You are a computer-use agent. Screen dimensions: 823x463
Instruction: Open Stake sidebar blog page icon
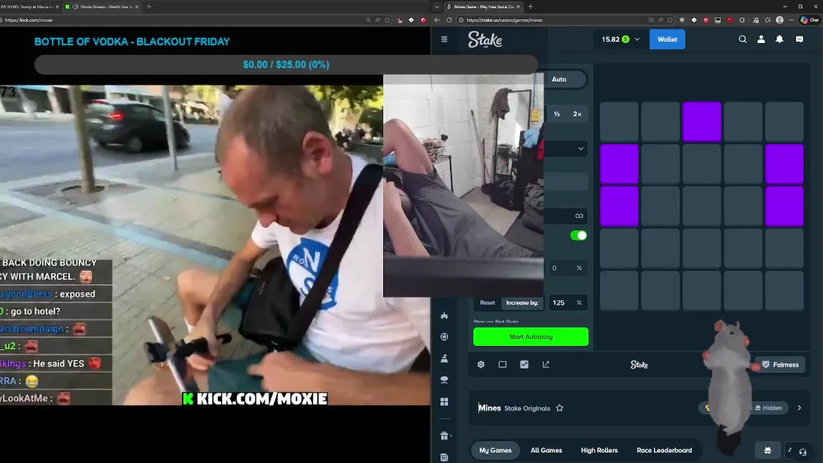pyautogui.click(x=444, y=457)
